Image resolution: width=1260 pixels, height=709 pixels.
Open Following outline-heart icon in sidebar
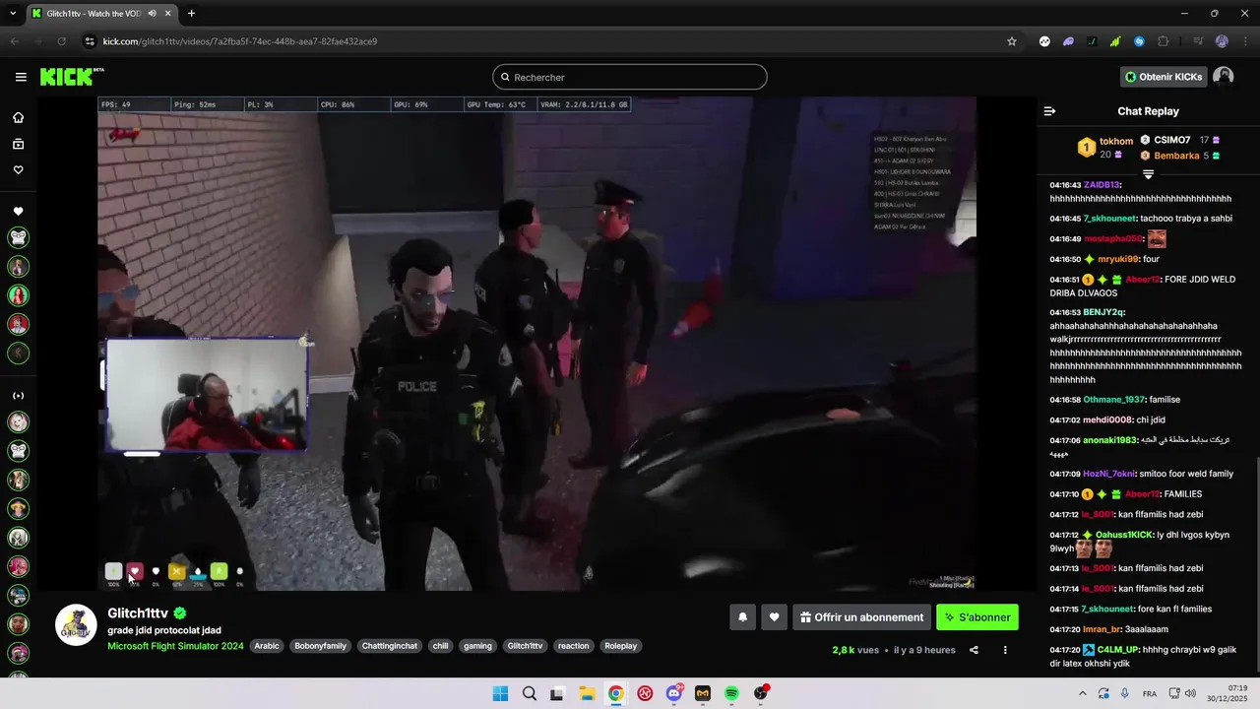(x=19, y=170)
